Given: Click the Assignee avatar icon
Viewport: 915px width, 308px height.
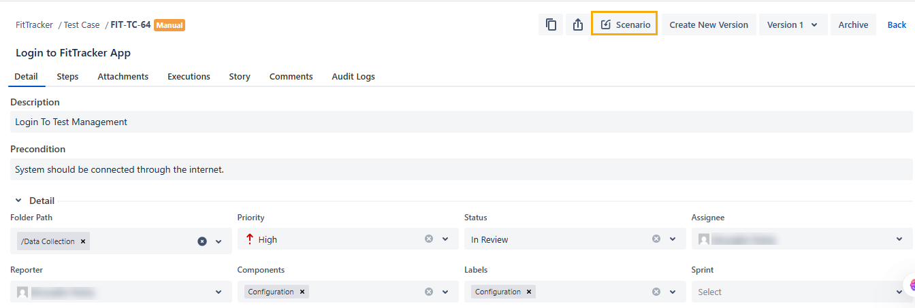Looking at the screenshot, I should pyautogui.click(x=704, y=239).
